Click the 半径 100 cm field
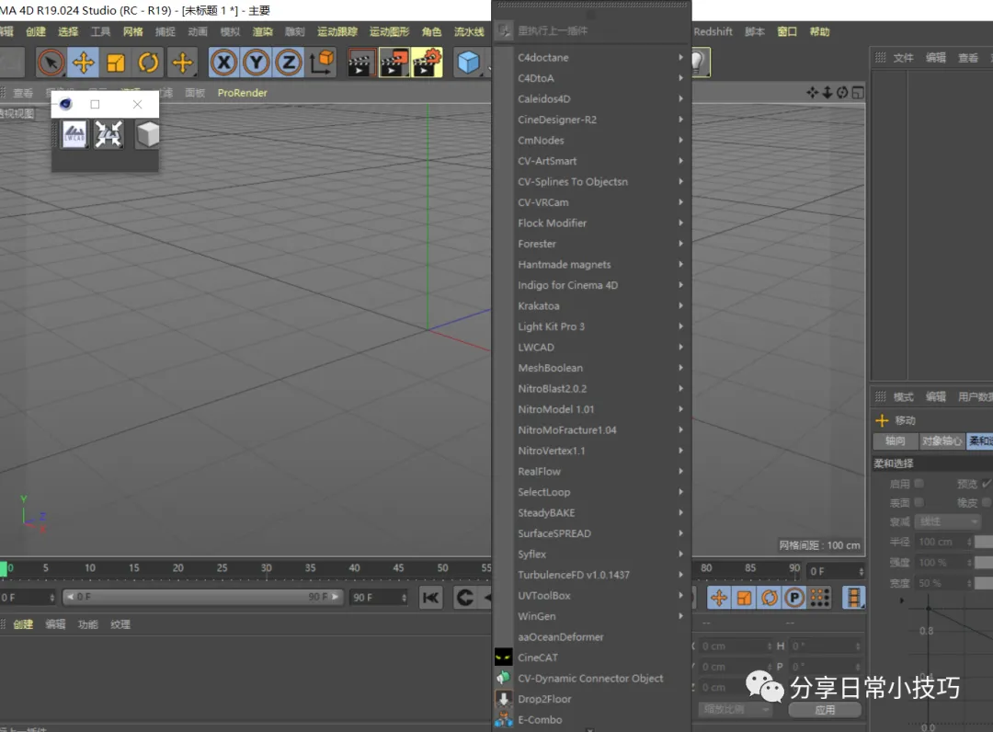This screenshot has width=993, height=732. pyautogui.click(x=944, y=542)
